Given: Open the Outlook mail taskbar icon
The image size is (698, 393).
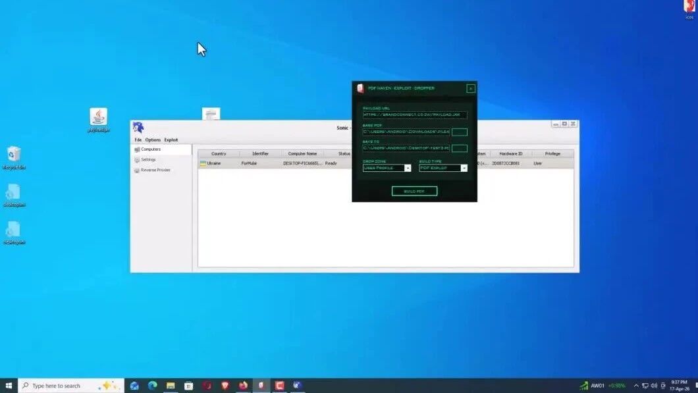Looking at the screenshot, I should [134, 386].
